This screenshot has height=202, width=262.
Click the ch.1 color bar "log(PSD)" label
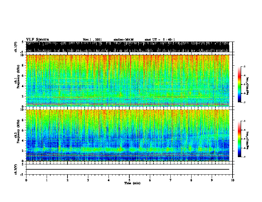248,86
